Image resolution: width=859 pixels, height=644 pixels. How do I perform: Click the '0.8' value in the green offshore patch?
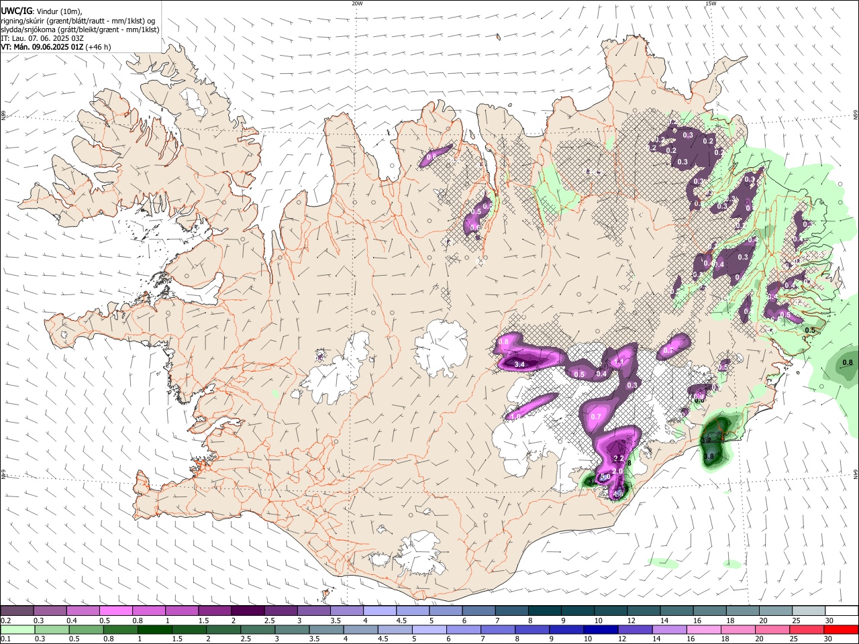(x=847, y=362)
